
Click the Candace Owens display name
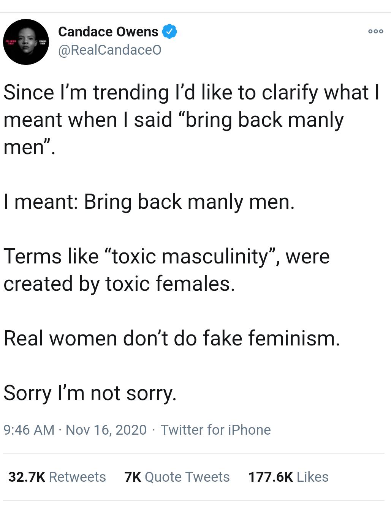pyautogui.click(x=108, y=32)
